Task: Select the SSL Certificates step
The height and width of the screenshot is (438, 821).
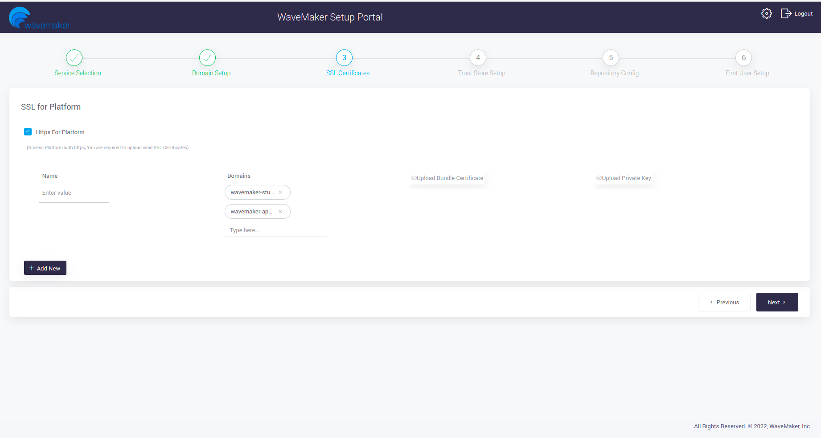Action: pos(344,57)
